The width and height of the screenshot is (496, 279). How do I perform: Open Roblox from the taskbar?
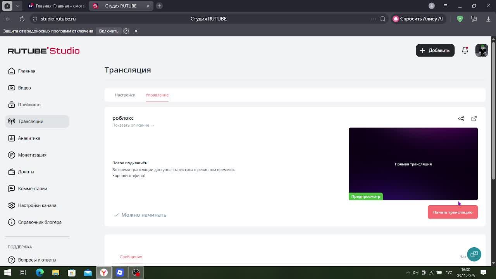pyautogui.click(x=120, y=272)
